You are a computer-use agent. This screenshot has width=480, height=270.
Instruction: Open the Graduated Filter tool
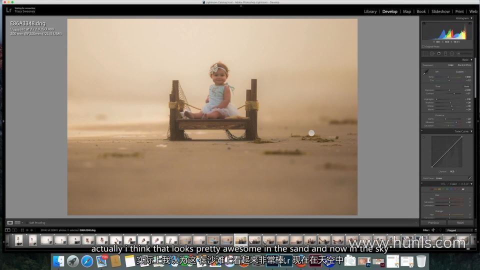pyautogui.click(x=445, y=53)
